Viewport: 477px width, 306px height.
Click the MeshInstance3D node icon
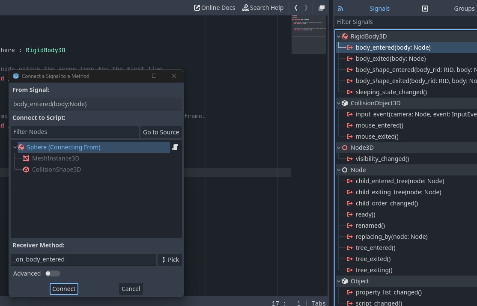[26, 158]
